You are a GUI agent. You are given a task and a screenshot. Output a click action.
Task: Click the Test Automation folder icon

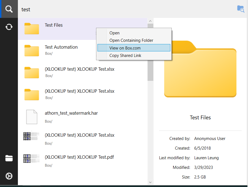(x=31, y=51)
